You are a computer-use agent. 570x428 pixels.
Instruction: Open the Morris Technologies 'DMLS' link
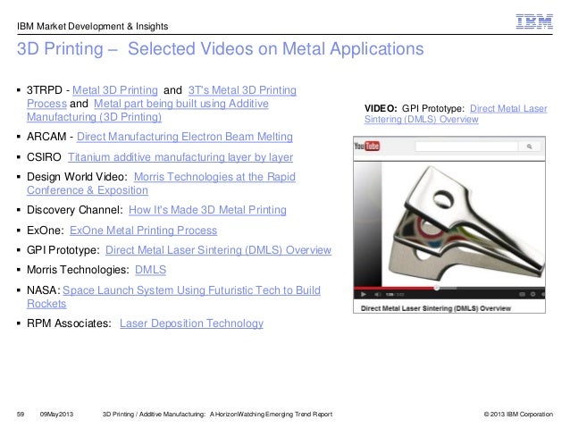tap(150, 270)
